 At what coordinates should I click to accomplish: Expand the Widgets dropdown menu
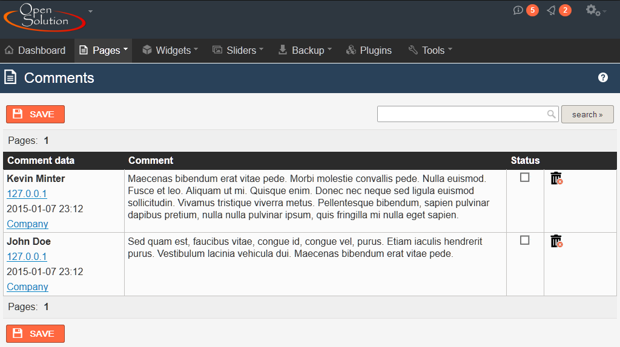(x=170, y=50)
